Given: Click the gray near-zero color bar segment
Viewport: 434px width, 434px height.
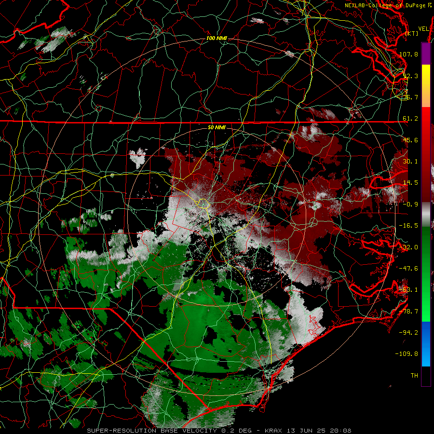Looking at the screenshot, I should click(x=426, y=214).
